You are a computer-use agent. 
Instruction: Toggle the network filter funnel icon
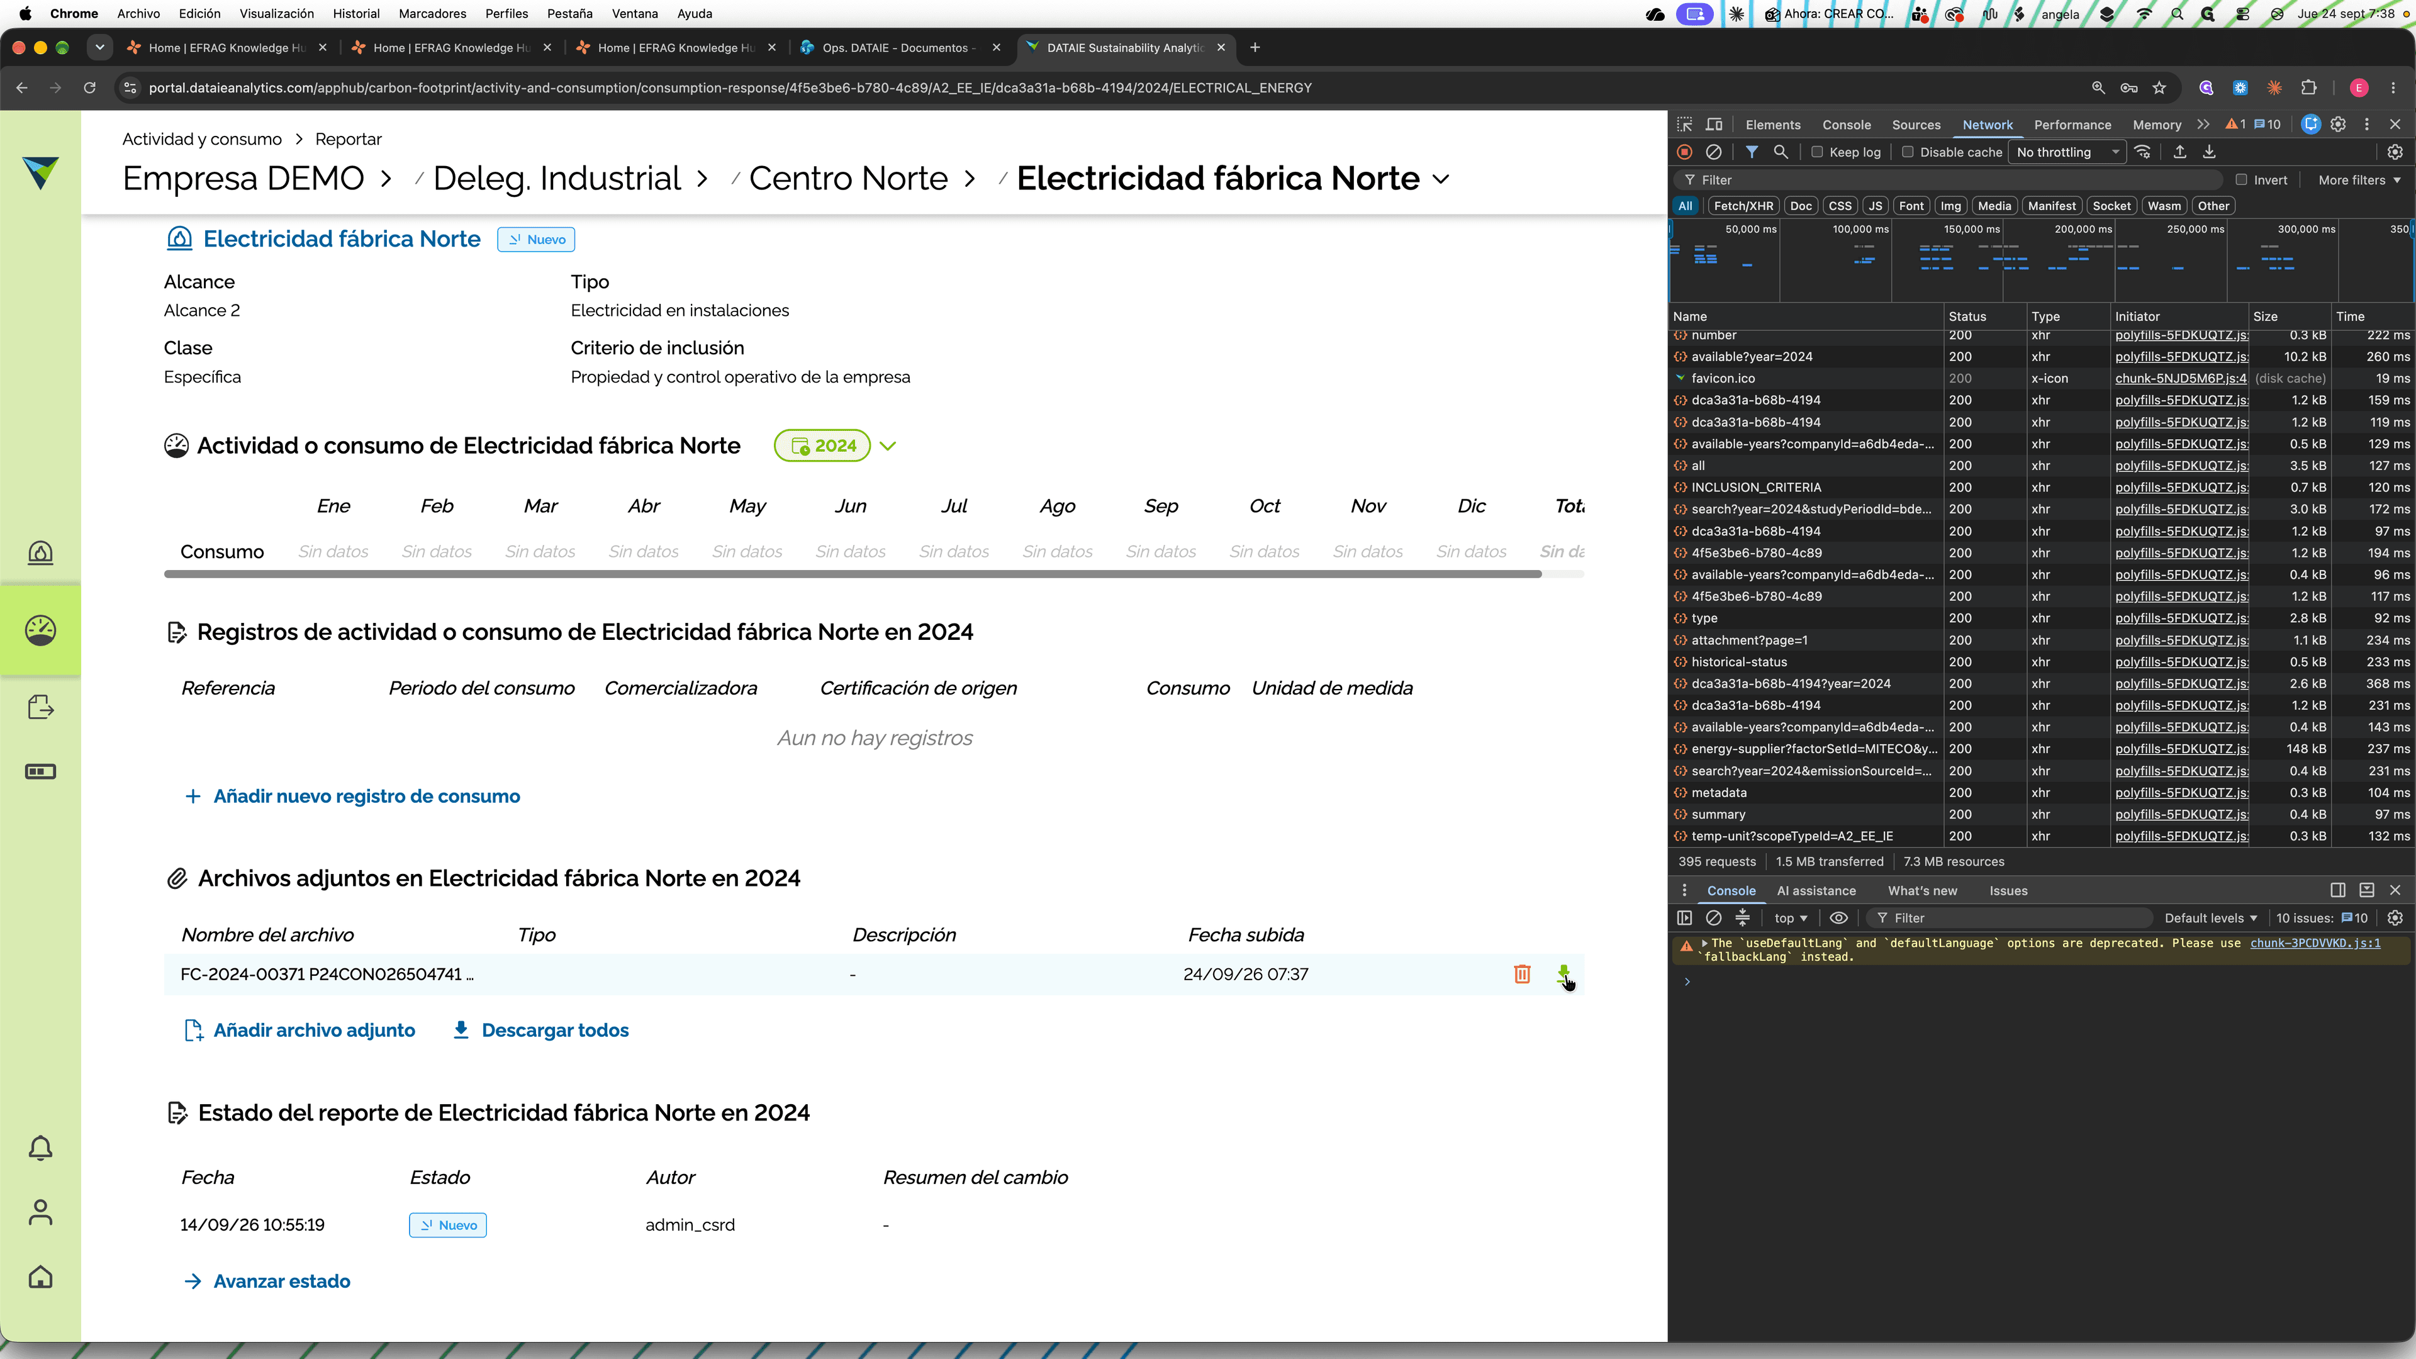[1751, 152]
